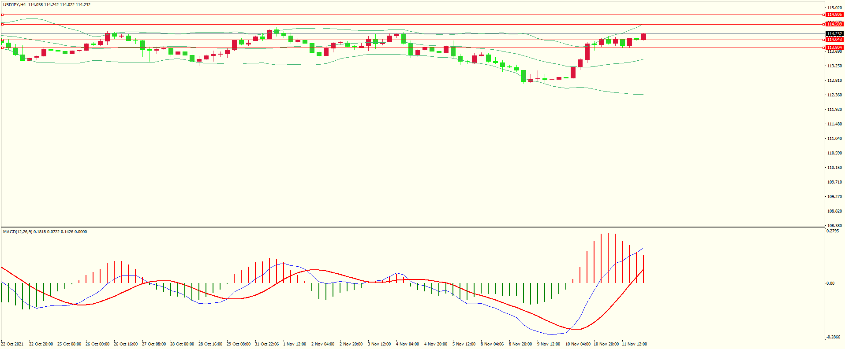Click the 10 Nov 04:00 time axis label
This screenshot has height=349, width=845.
click(x=578, y=344)
